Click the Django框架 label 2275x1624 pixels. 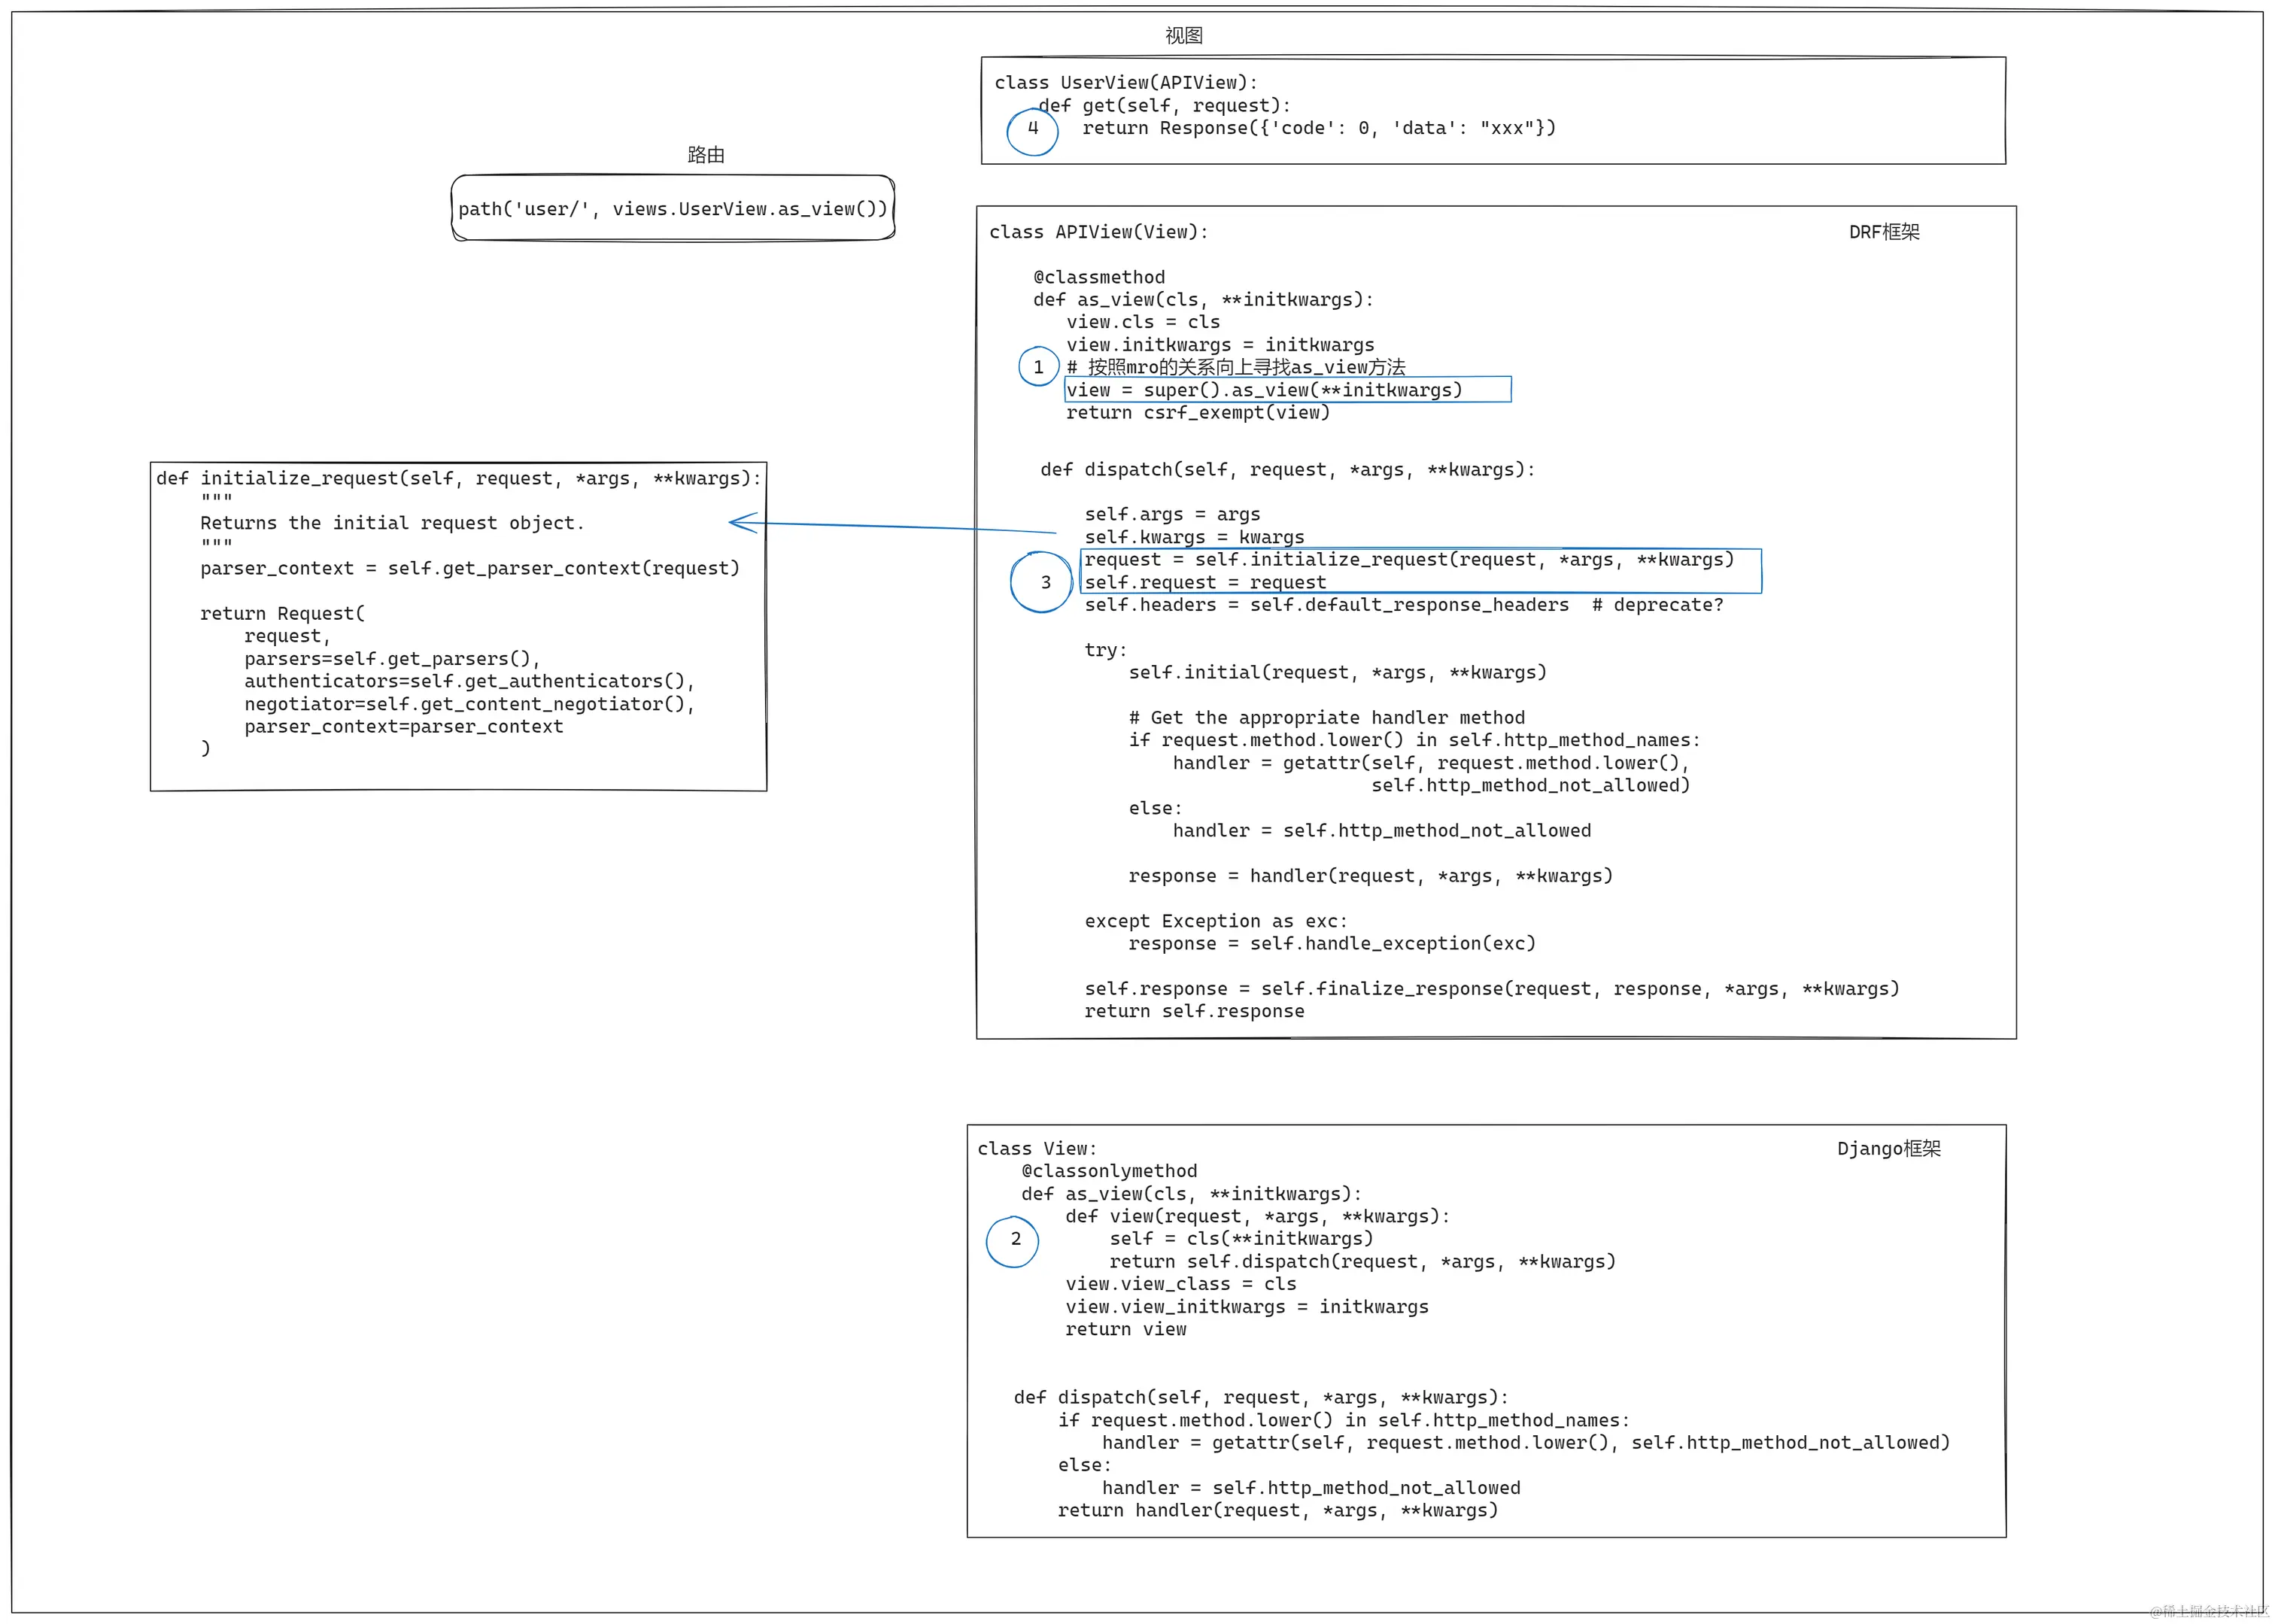1888,1149
